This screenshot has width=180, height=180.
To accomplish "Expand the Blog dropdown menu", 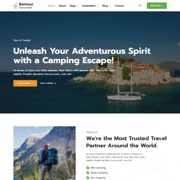I will click(106, 6).
